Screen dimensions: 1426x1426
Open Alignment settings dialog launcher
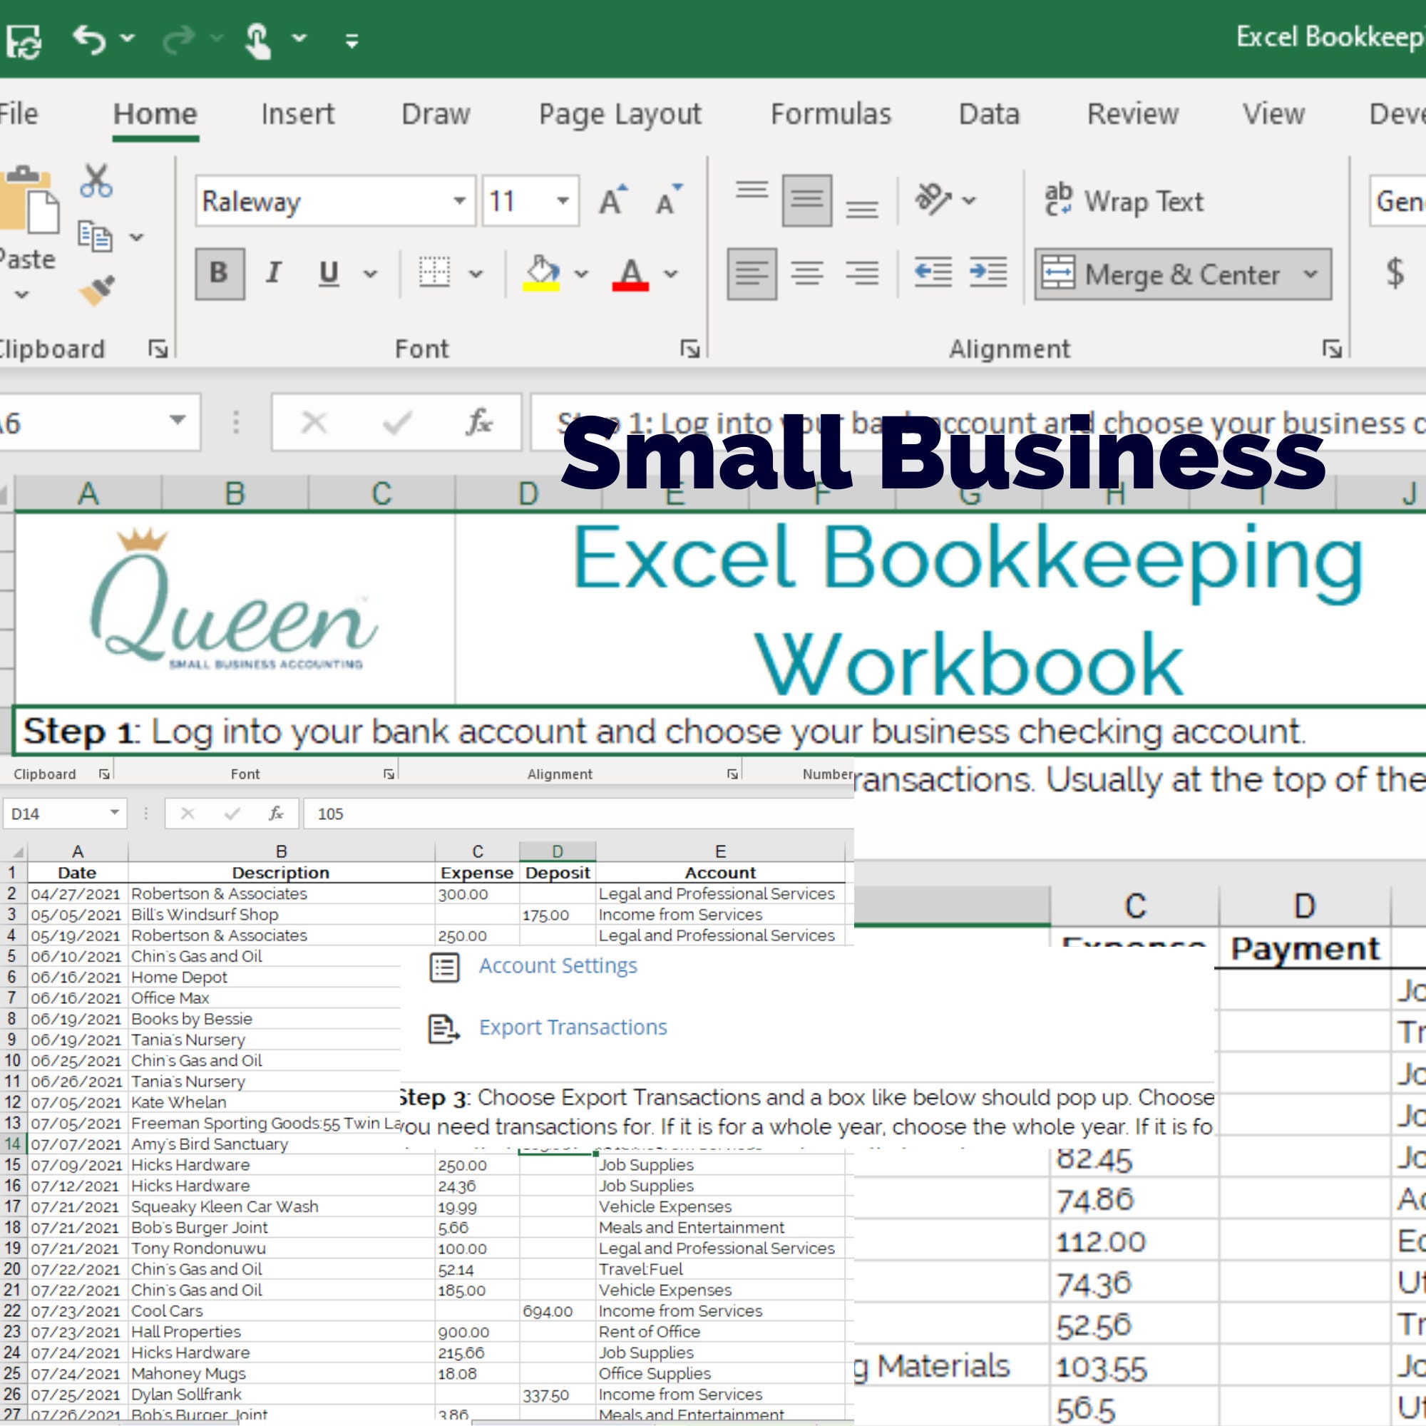coord(1331,349)
